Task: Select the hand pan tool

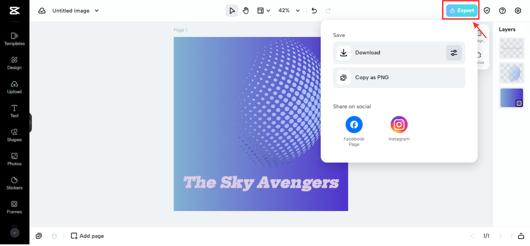Action: click(246, 11)
